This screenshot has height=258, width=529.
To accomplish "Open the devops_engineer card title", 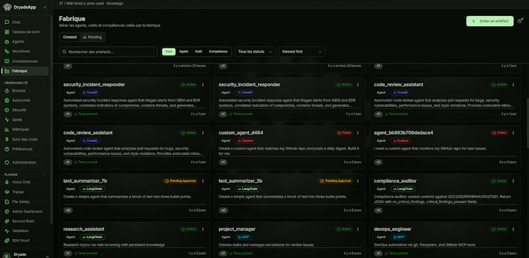I will tap(392, 229).
